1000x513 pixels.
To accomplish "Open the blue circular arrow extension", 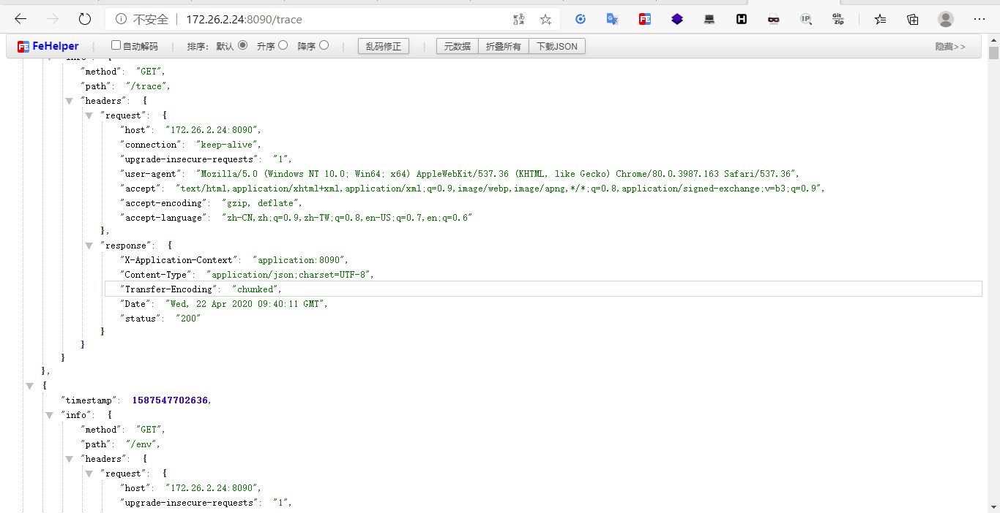I will point(581,19).
